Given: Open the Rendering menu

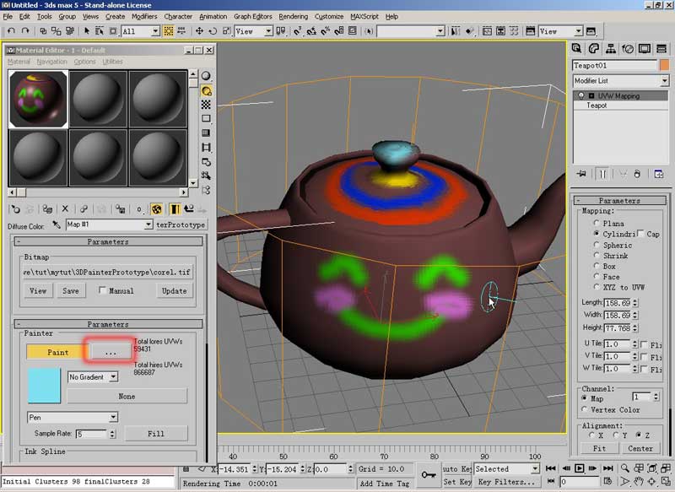Looking at the screenshot, I should tap(293, 16).
